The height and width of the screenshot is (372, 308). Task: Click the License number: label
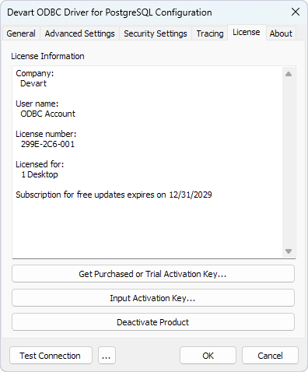46,134
